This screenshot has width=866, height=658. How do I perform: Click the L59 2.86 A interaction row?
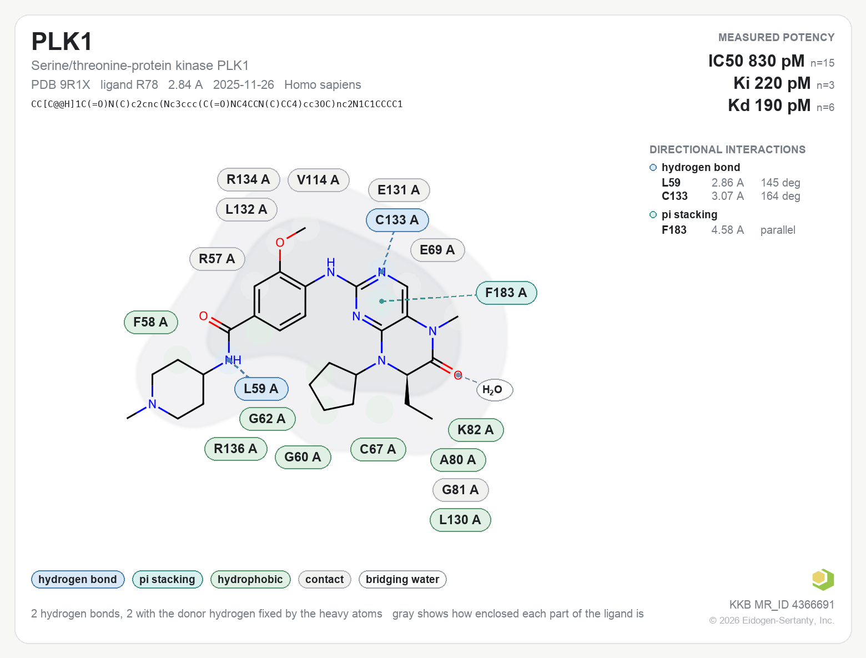pos(731,183)
